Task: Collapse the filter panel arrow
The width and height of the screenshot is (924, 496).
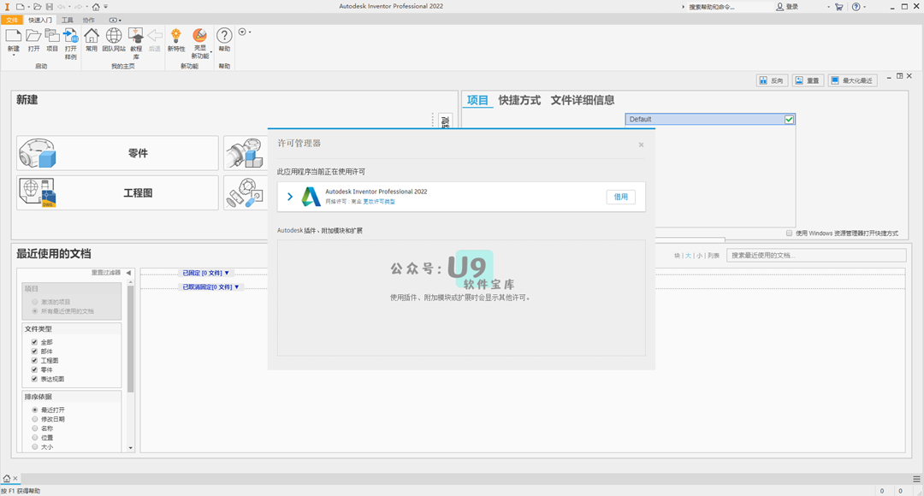Action: pyautogui.click(x=128, y=273)
